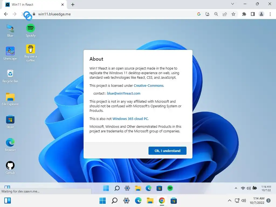Click the zoom magnifier icon in address bar

click(216, 14)
